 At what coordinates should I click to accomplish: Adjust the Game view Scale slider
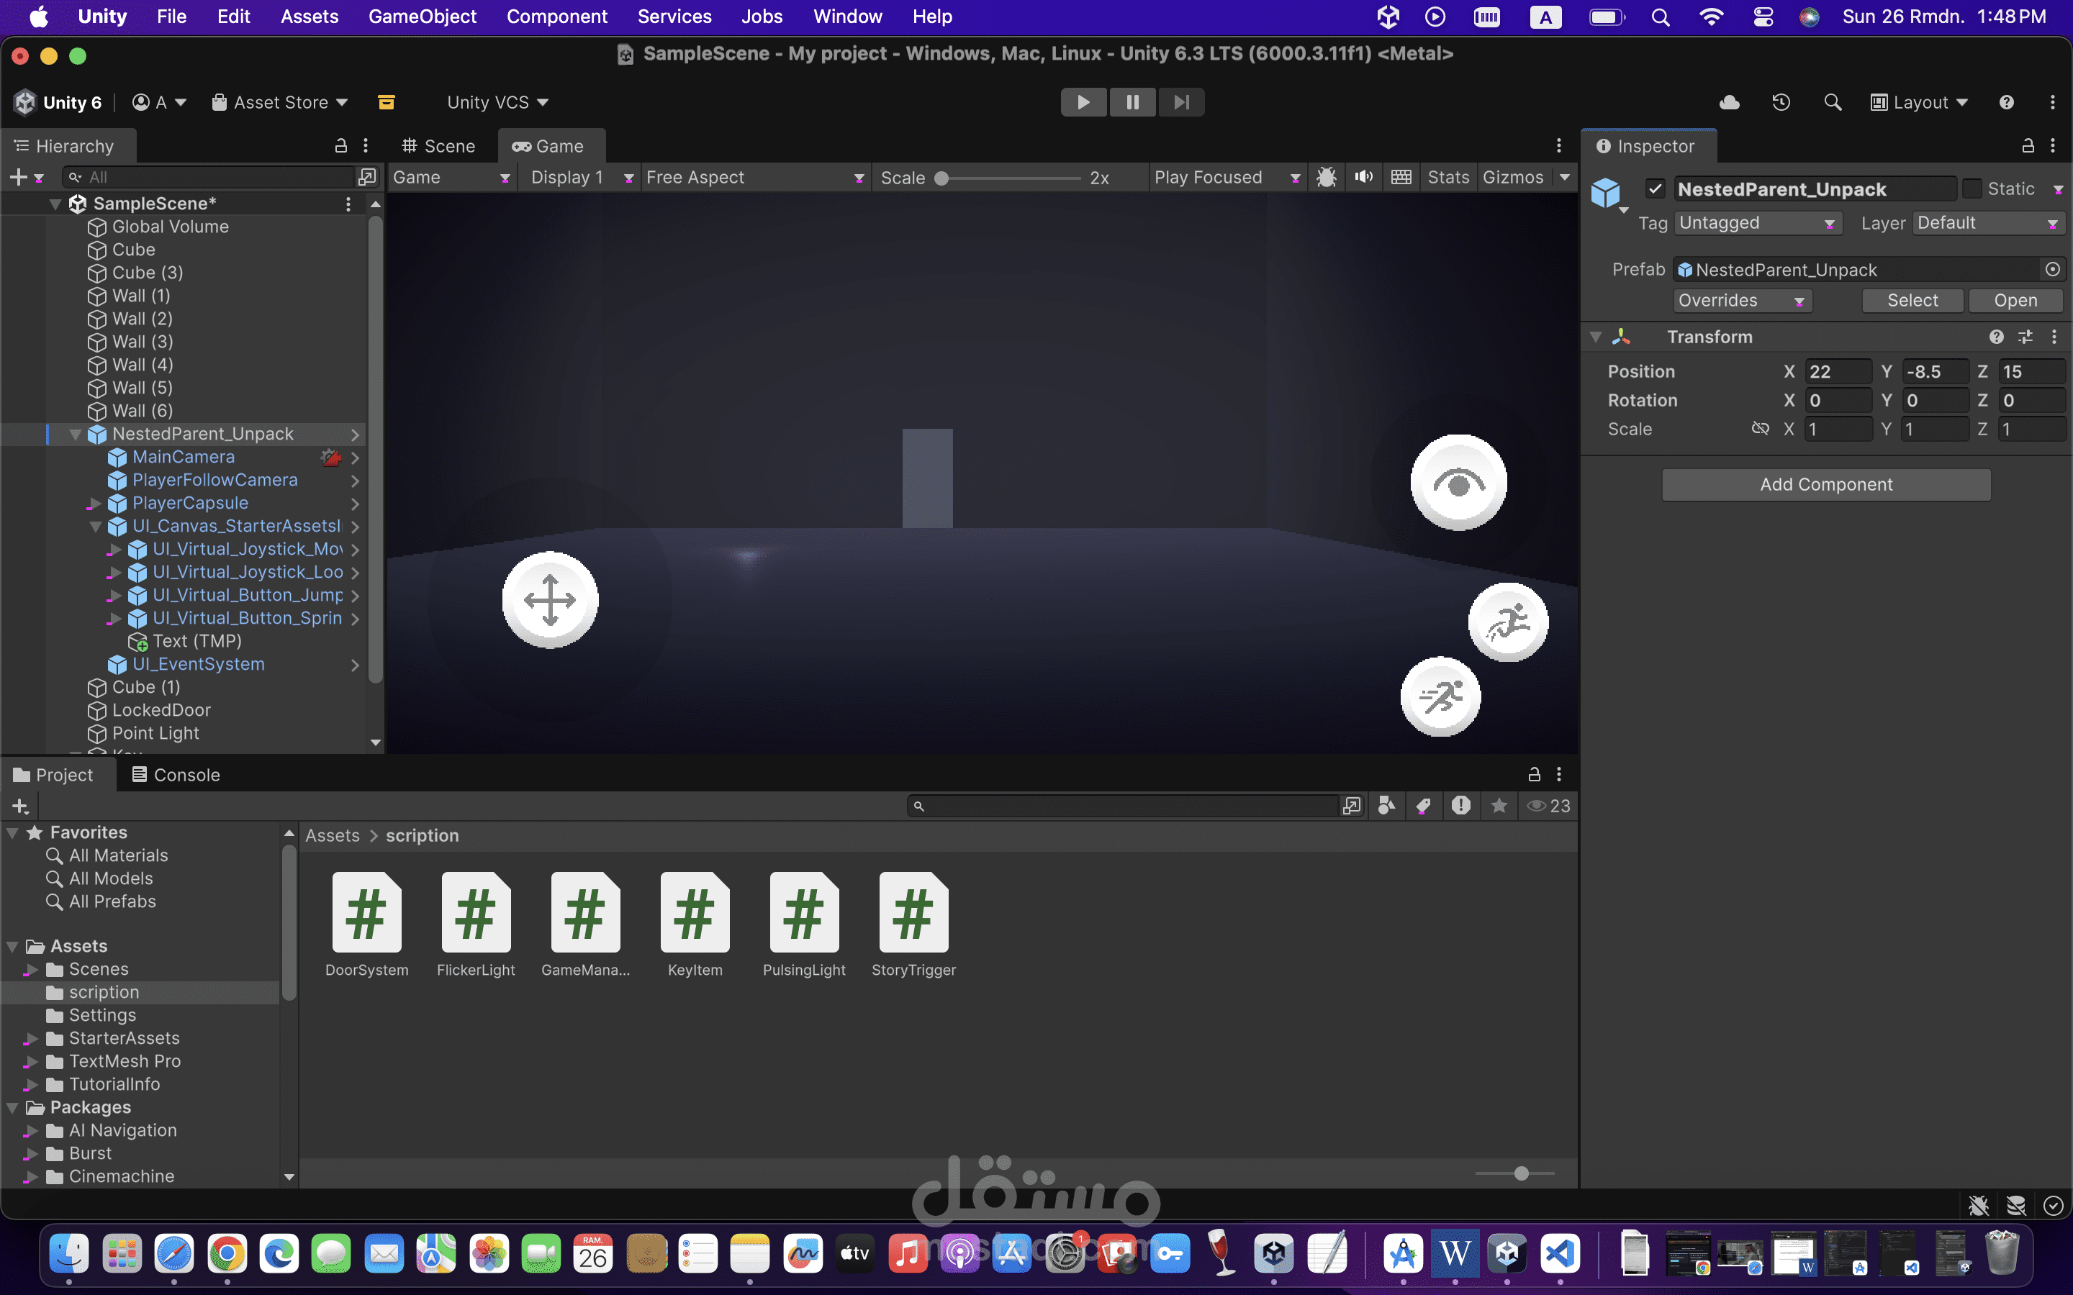(x=1011, y=178)
